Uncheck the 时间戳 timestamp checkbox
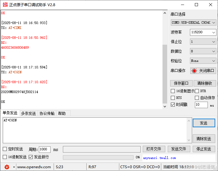Screen dimensions: 218x171 173,104
